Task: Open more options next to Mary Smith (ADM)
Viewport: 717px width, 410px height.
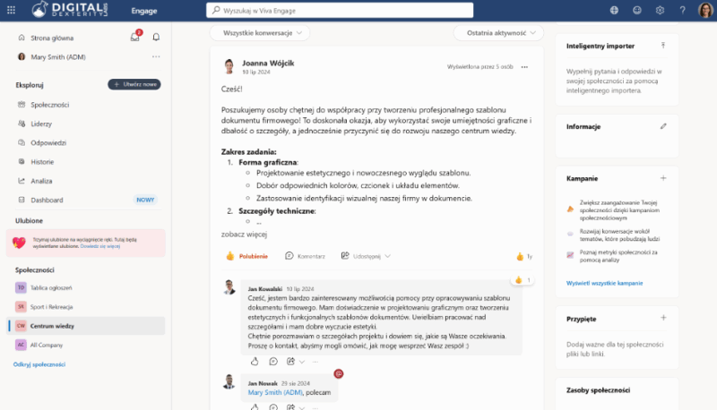Action: tap(156, 56)
